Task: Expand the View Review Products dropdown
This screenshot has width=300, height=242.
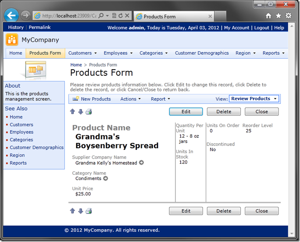Action: click(254, 99)
